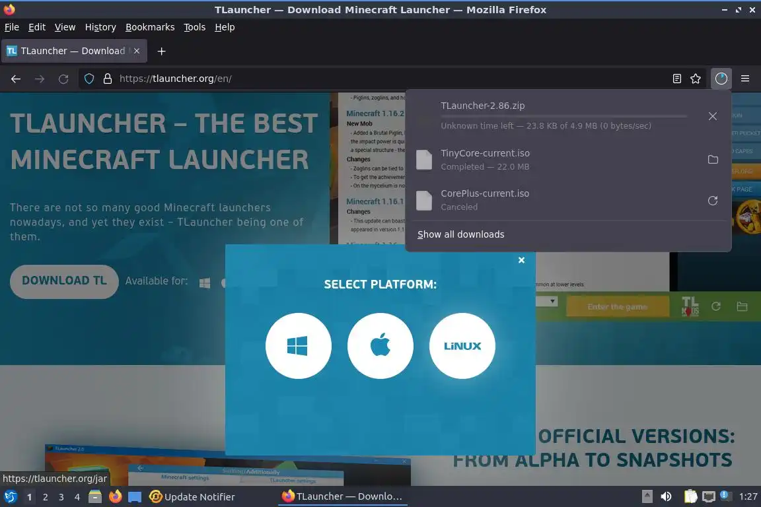Click the removable media eject tray icon
Image resolution: width=761 pixels, height=507 pixels.
click(x=647, y=496)
